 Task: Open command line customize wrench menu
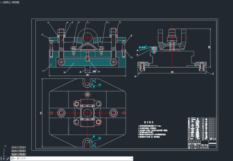pos(8,159)
